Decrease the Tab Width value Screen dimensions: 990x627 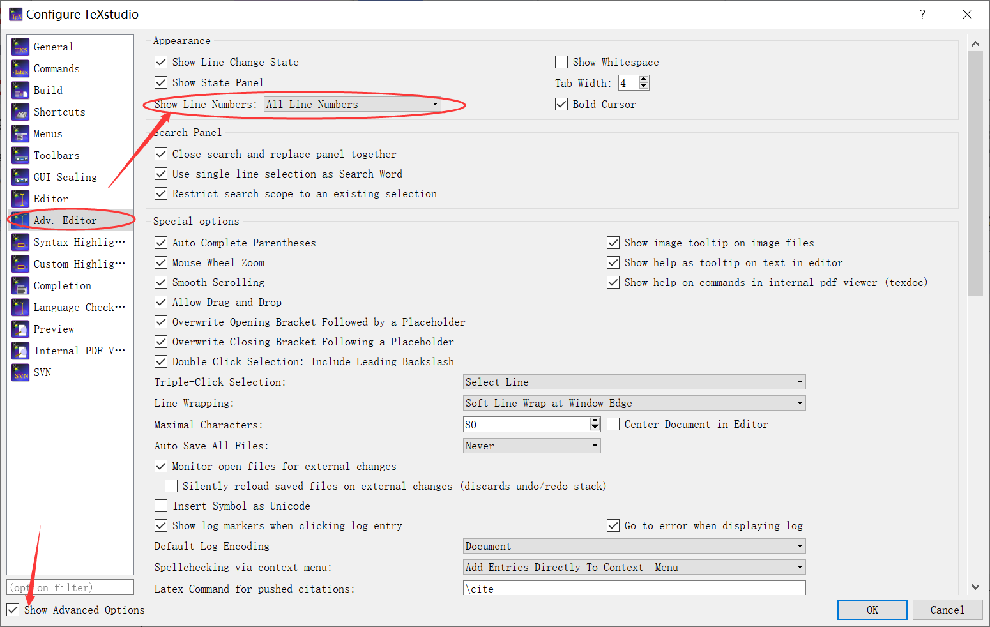click(644, 86)
